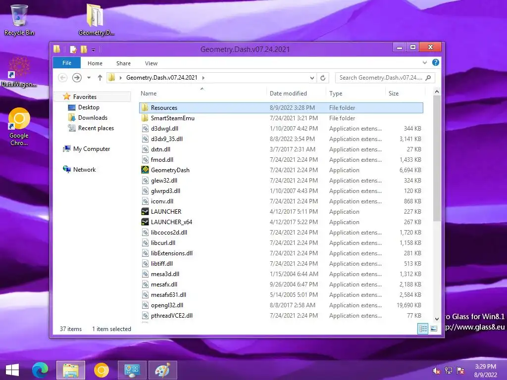Open recent locations dropdown arrow
This screenshot has width=507, height=380.
click(89, 78)
